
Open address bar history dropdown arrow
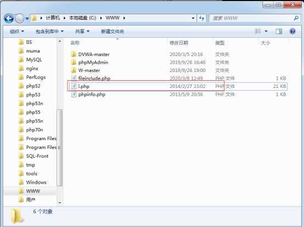(193, 18)
